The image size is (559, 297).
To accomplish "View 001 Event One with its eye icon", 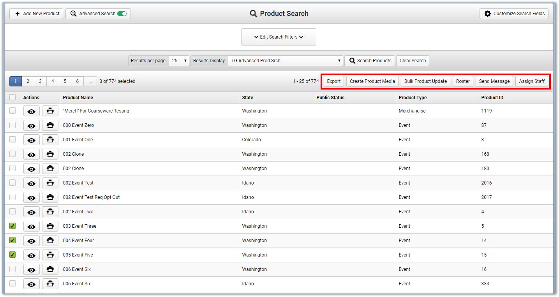I will (32, 140).
